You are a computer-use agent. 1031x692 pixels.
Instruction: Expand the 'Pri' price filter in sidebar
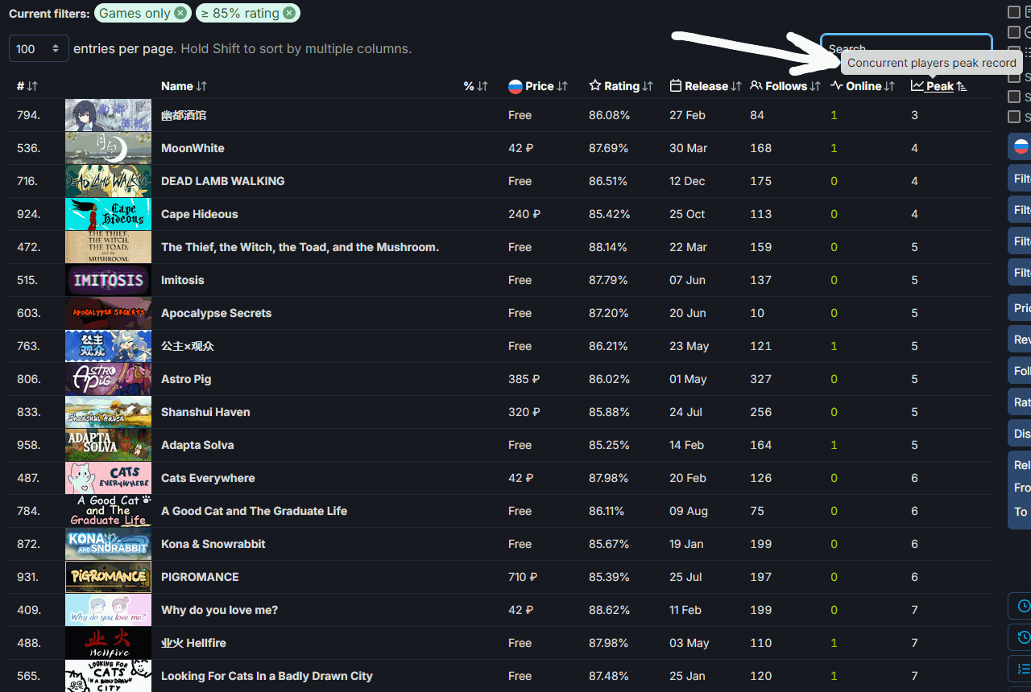1021,308
